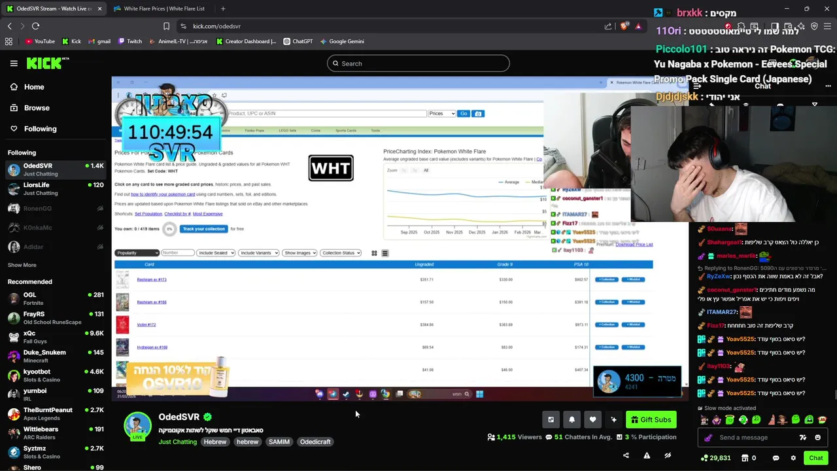The height and width of the screenshot is (471, 837).
Task: Open Collection Status dropdown
Action: click(341, 253)
